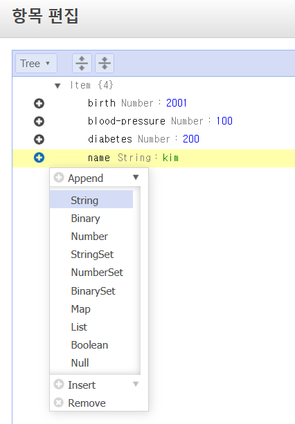The image size is (295, 424).
Task: Expand the Insert submenu arrow
Action: [136, 385]
